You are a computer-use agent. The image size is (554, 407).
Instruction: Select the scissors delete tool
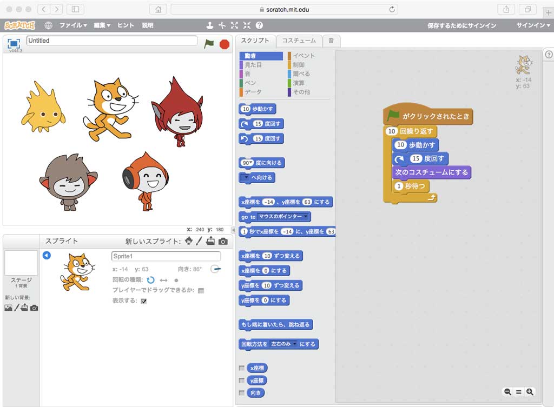(222, 25)
